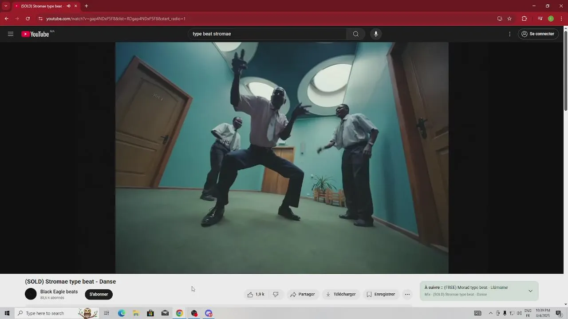Click the Windows taskbar search box
Viewport: 568px width, 319px height.
[56, 313]
